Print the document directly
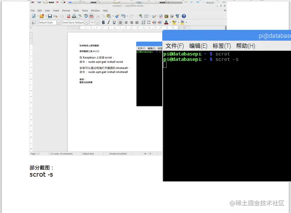 point(74,16)
